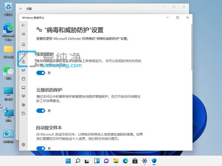The width and height of the screenshot is (222, 166).
Task: Open Device security laptop icon
Action: 24,88
